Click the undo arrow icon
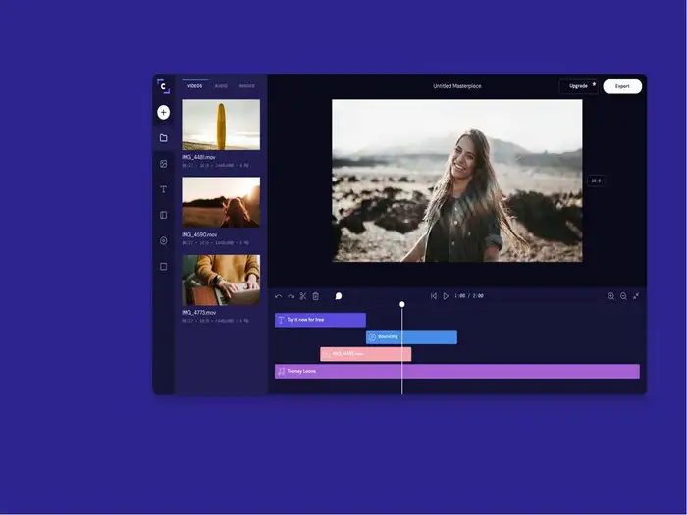This screenshot has height=515, width=687. pos(279,296)
